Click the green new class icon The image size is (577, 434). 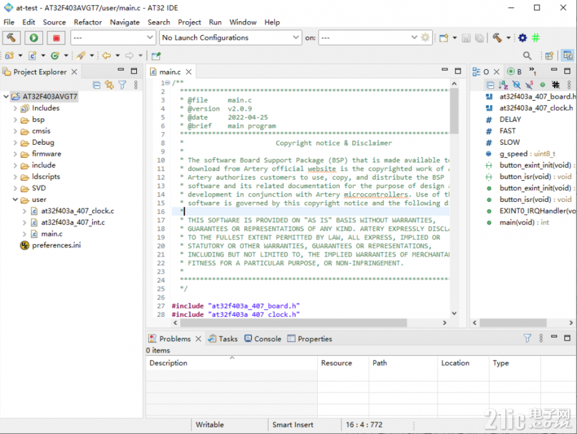tap(55, 55)
